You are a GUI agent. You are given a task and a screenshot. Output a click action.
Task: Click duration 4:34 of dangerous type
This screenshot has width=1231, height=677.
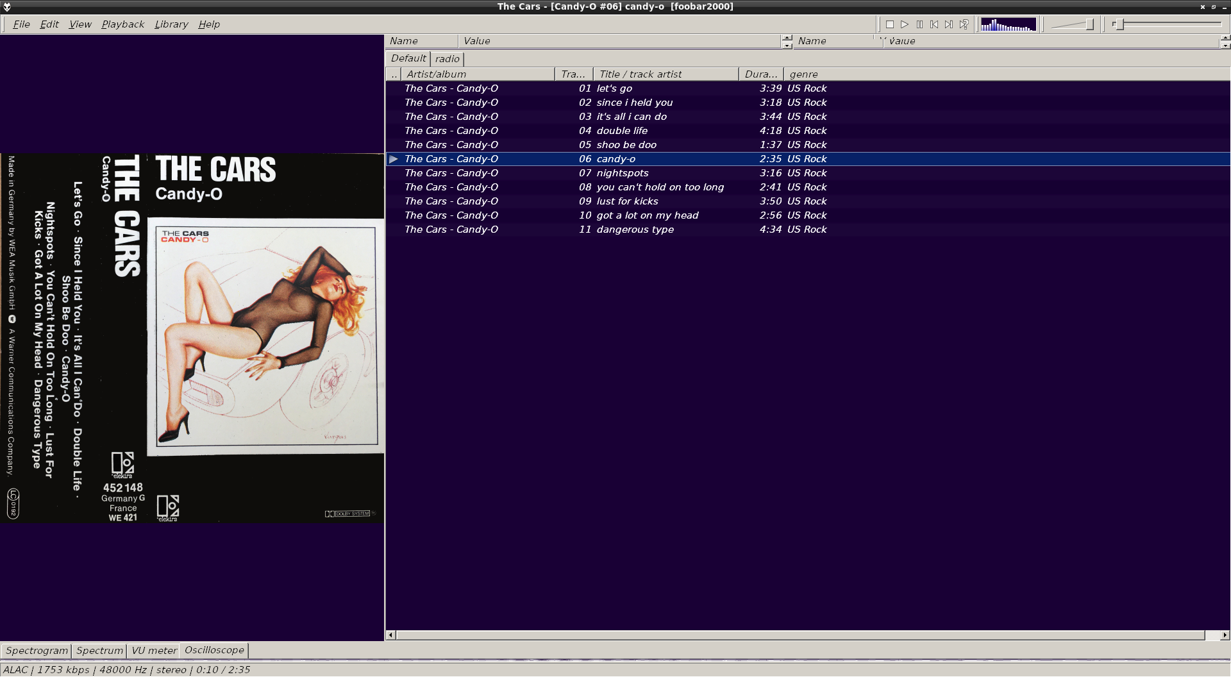pos(770,230)
